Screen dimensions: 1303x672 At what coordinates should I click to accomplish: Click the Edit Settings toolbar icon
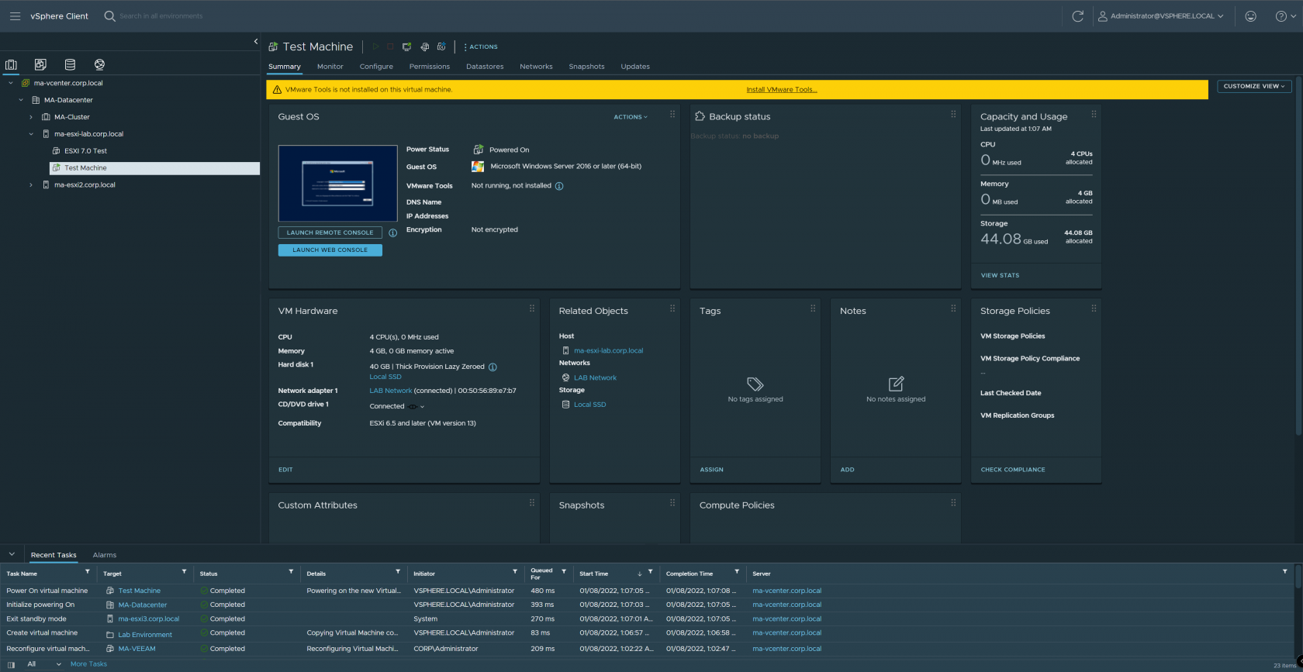click(x=424, y=47)
